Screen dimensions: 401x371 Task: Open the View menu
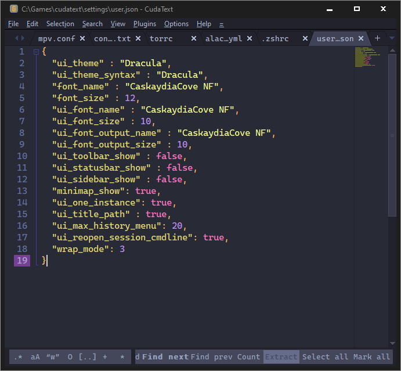(118, 24)
